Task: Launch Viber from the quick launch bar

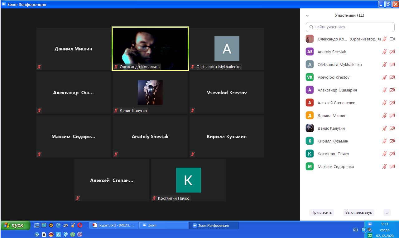Action: [80, 235]
